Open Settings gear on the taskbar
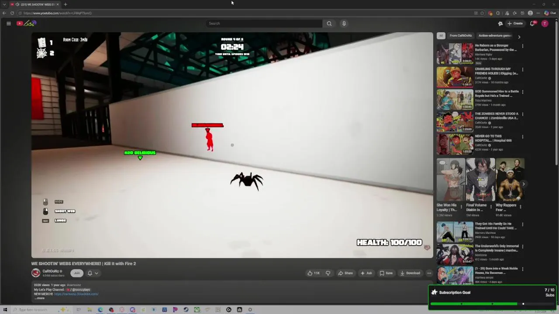Image resolution: width=559 pixels, height=314 pixels. point(250,310)
